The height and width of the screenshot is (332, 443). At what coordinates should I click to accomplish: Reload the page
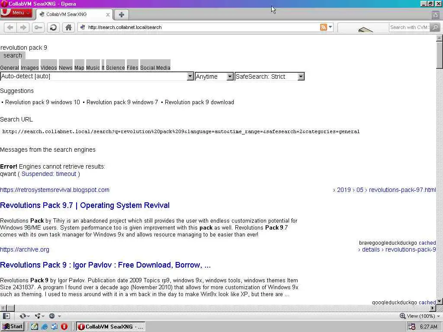click(53, 27)
